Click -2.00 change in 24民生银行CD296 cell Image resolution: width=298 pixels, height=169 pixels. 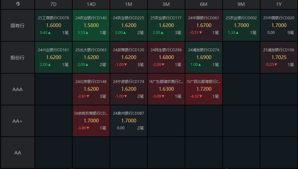pyautogui.click(x=158, y=65)
